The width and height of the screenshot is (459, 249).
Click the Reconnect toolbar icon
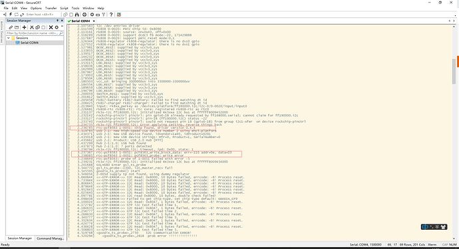[22, 15]
